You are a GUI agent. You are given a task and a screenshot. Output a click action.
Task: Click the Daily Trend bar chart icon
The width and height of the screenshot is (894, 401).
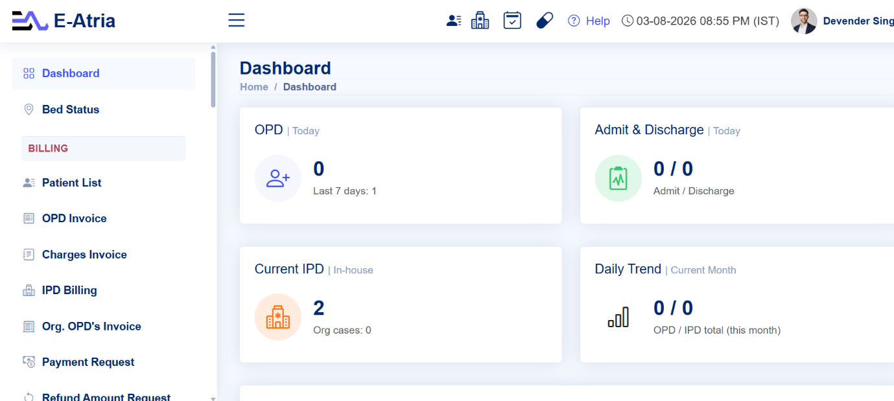click(618, 317)
